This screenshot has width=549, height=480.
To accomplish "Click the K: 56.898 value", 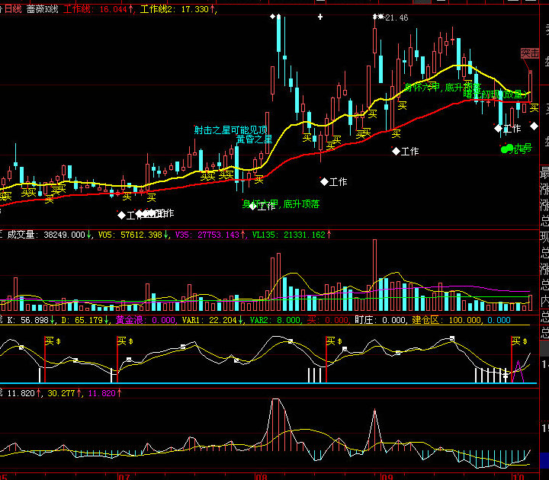I will tap(30, 320).
